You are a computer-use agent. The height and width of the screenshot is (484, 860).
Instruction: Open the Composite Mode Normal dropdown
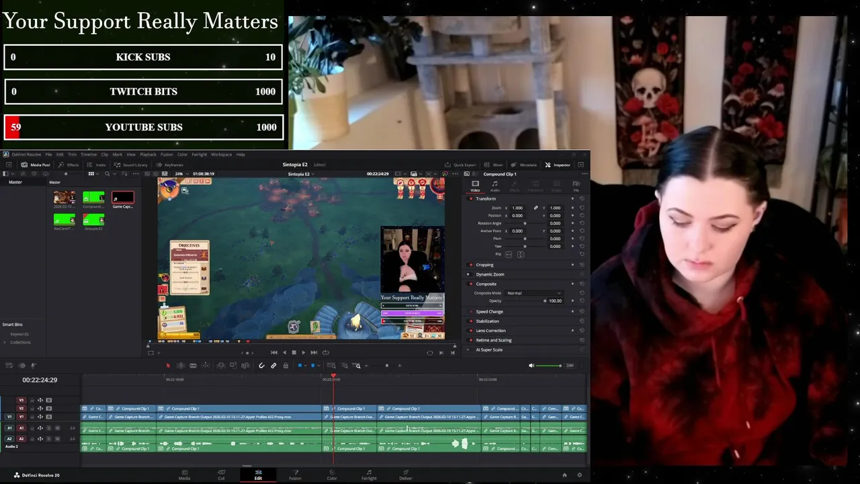pyautogui.click(x=534, y=293)
